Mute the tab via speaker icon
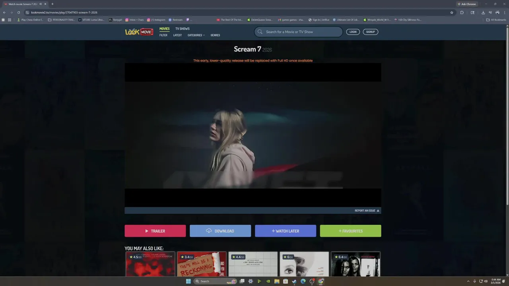 click(x=41, y=4)
